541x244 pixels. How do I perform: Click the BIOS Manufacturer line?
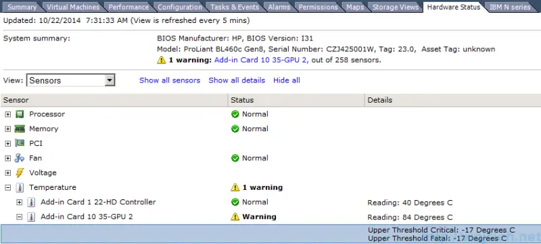click(235, 39)
